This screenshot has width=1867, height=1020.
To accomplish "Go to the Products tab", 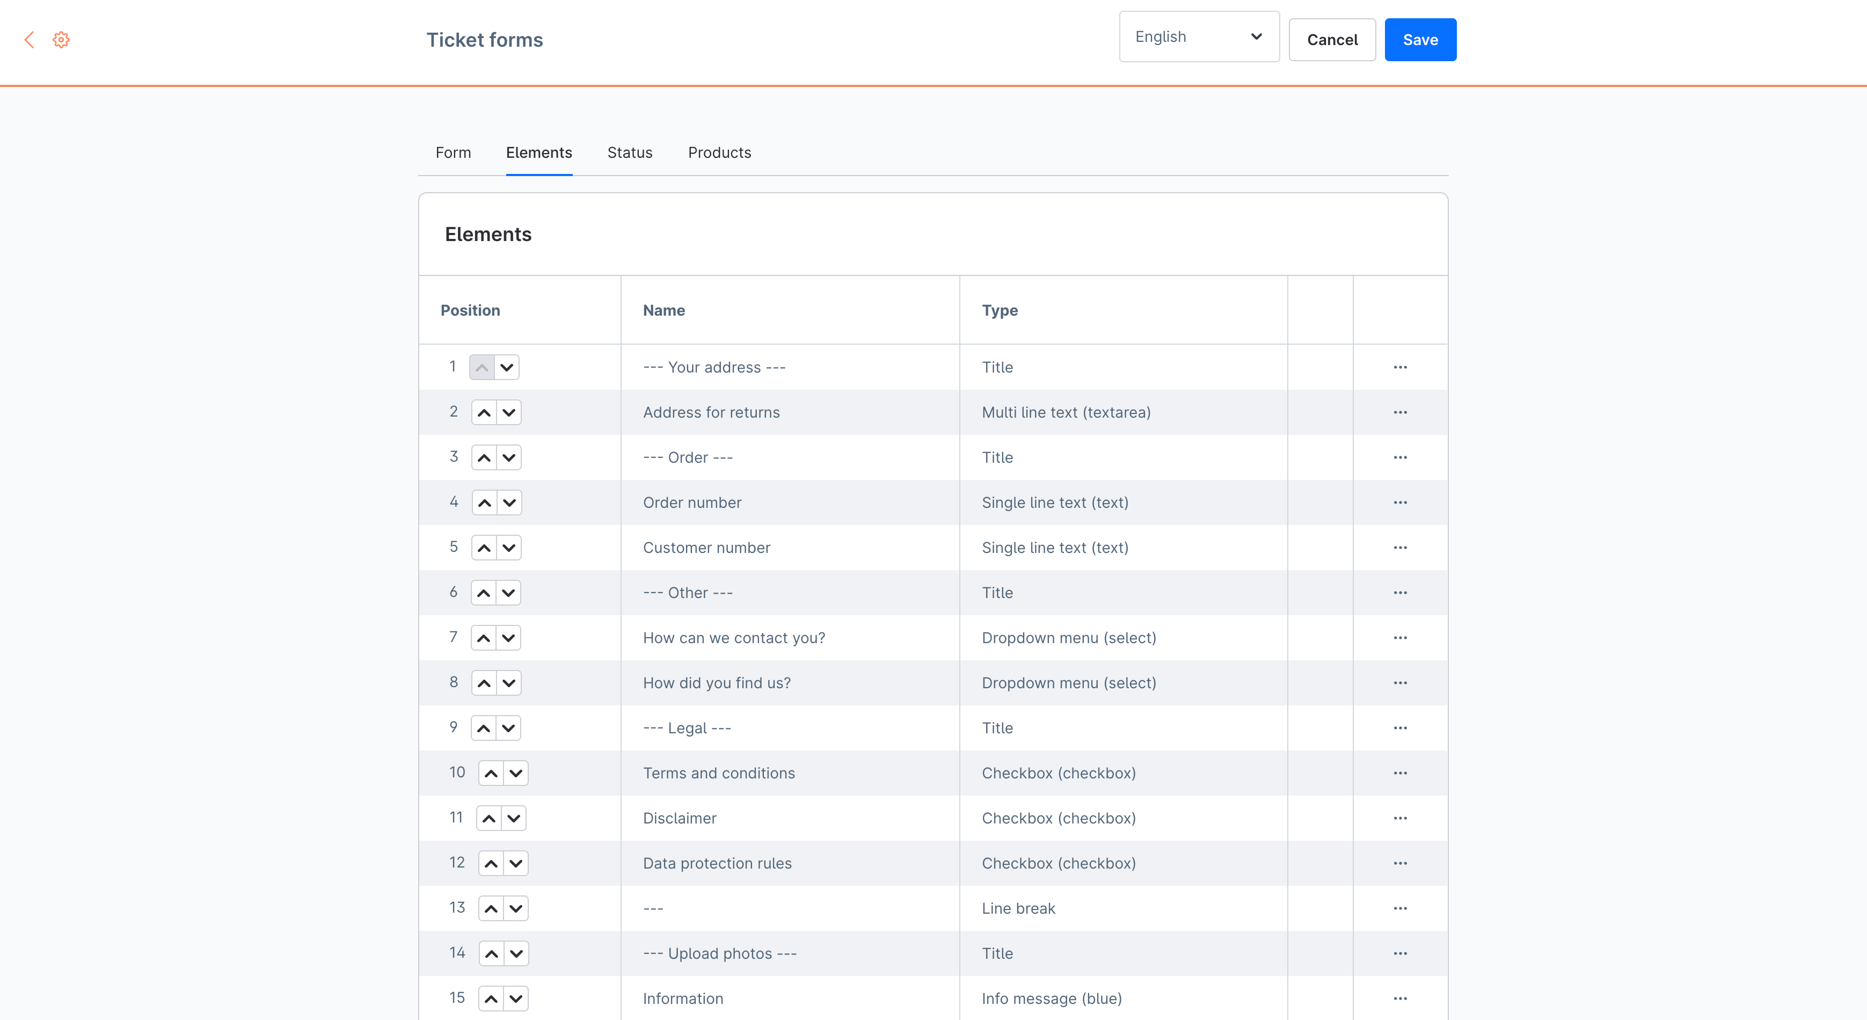I will [719, 153].
